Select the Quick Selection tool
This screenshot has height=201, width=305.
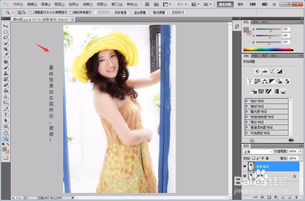6,43
